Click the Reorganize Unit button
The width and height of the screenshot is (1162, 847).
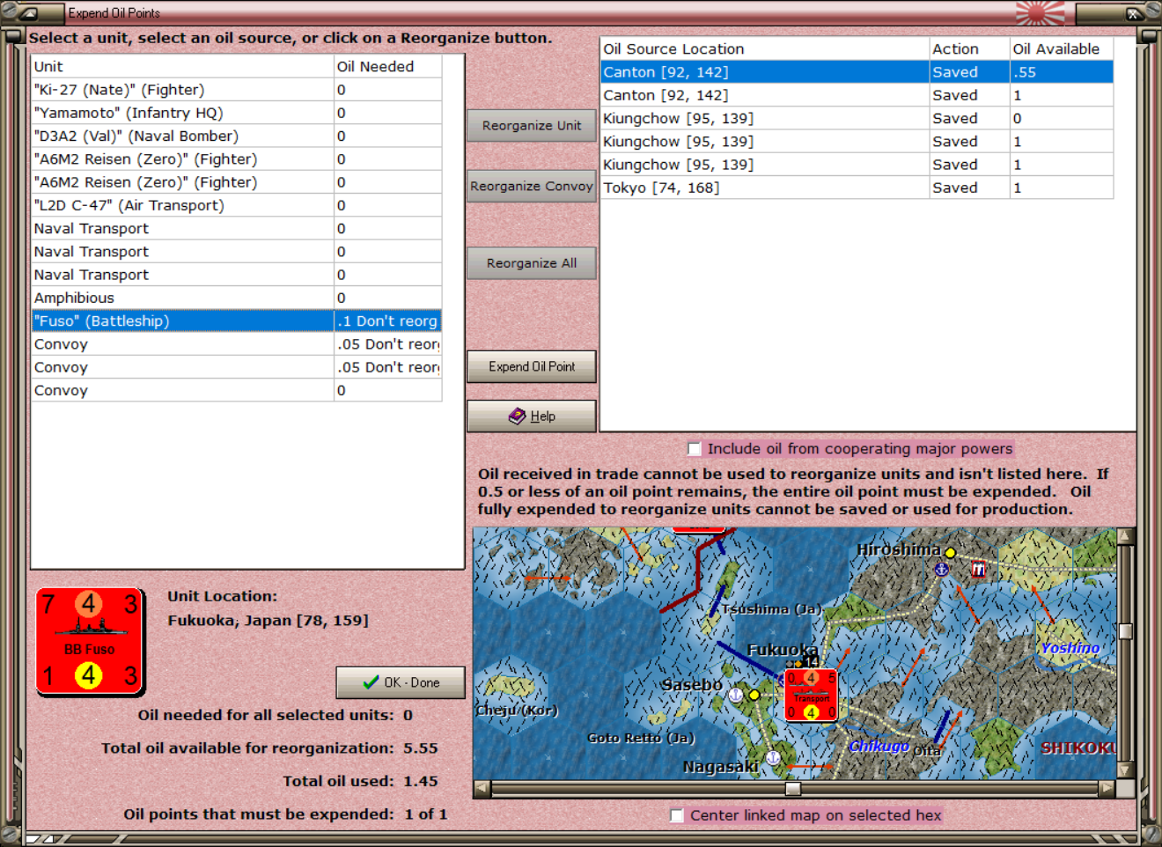(532, 126)
